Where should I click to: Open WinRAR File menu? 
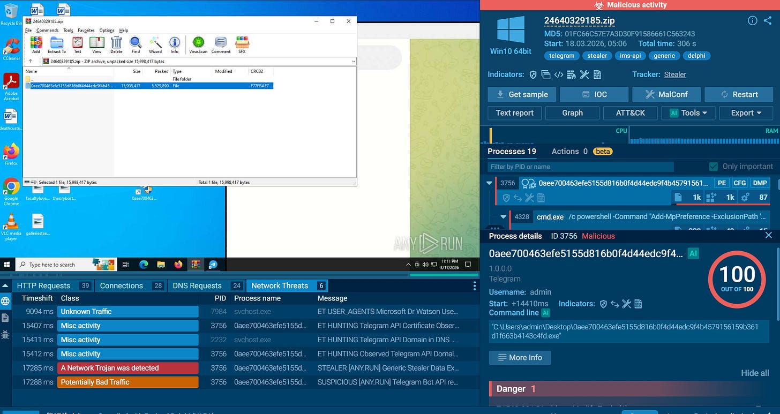[x=29, y=31]
